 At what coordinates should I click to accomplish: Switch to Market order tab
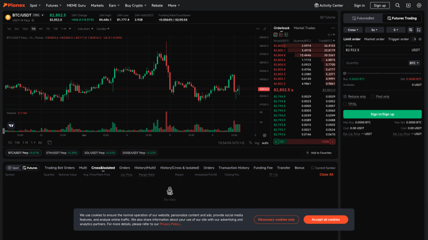tap(374, 39)
